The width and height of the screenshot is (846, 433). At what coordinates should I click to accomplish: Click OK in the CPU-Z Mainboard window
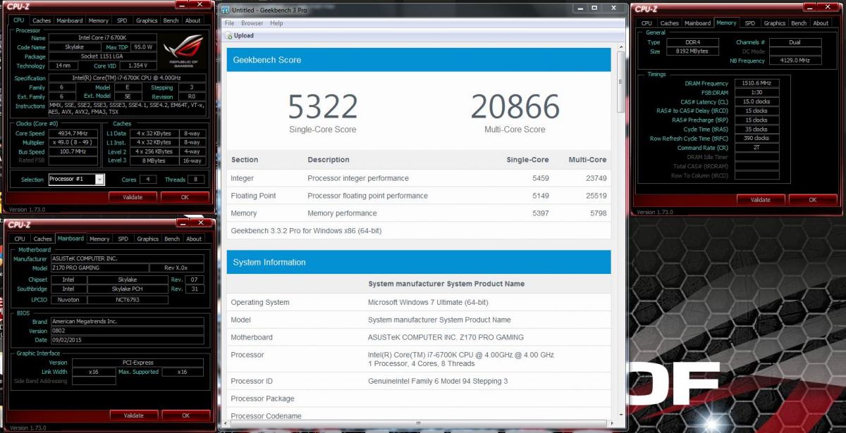point(185,415)
